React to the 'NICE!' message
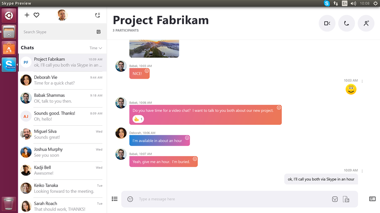The width and height of the screenshot is (380, 213). point(146,71)
